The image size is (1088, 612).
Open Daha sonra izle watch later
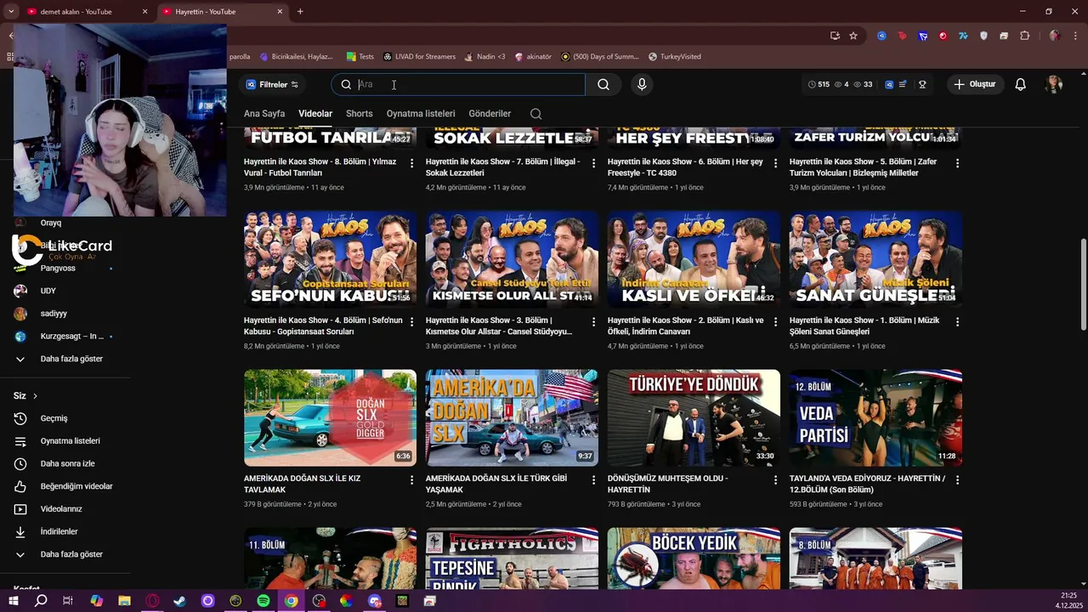67,463
